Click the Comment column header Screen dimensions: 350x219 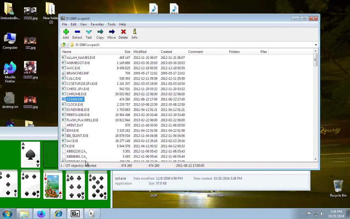click(200, 52)
